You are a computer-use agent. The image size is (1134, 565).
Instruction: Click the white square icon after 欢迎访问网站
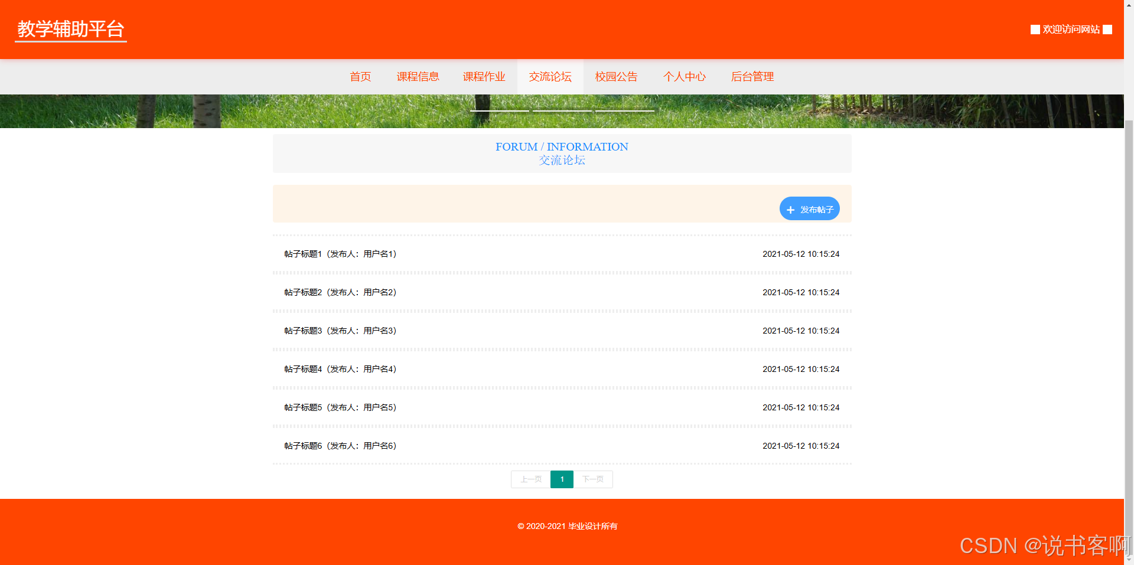click(x=1107, y=30)
